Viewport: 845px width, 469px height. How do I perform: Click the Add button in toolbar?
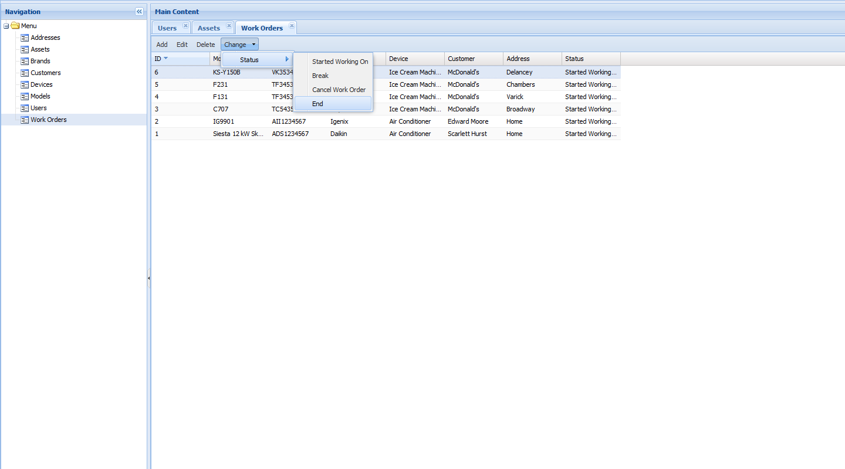(162, 45)
